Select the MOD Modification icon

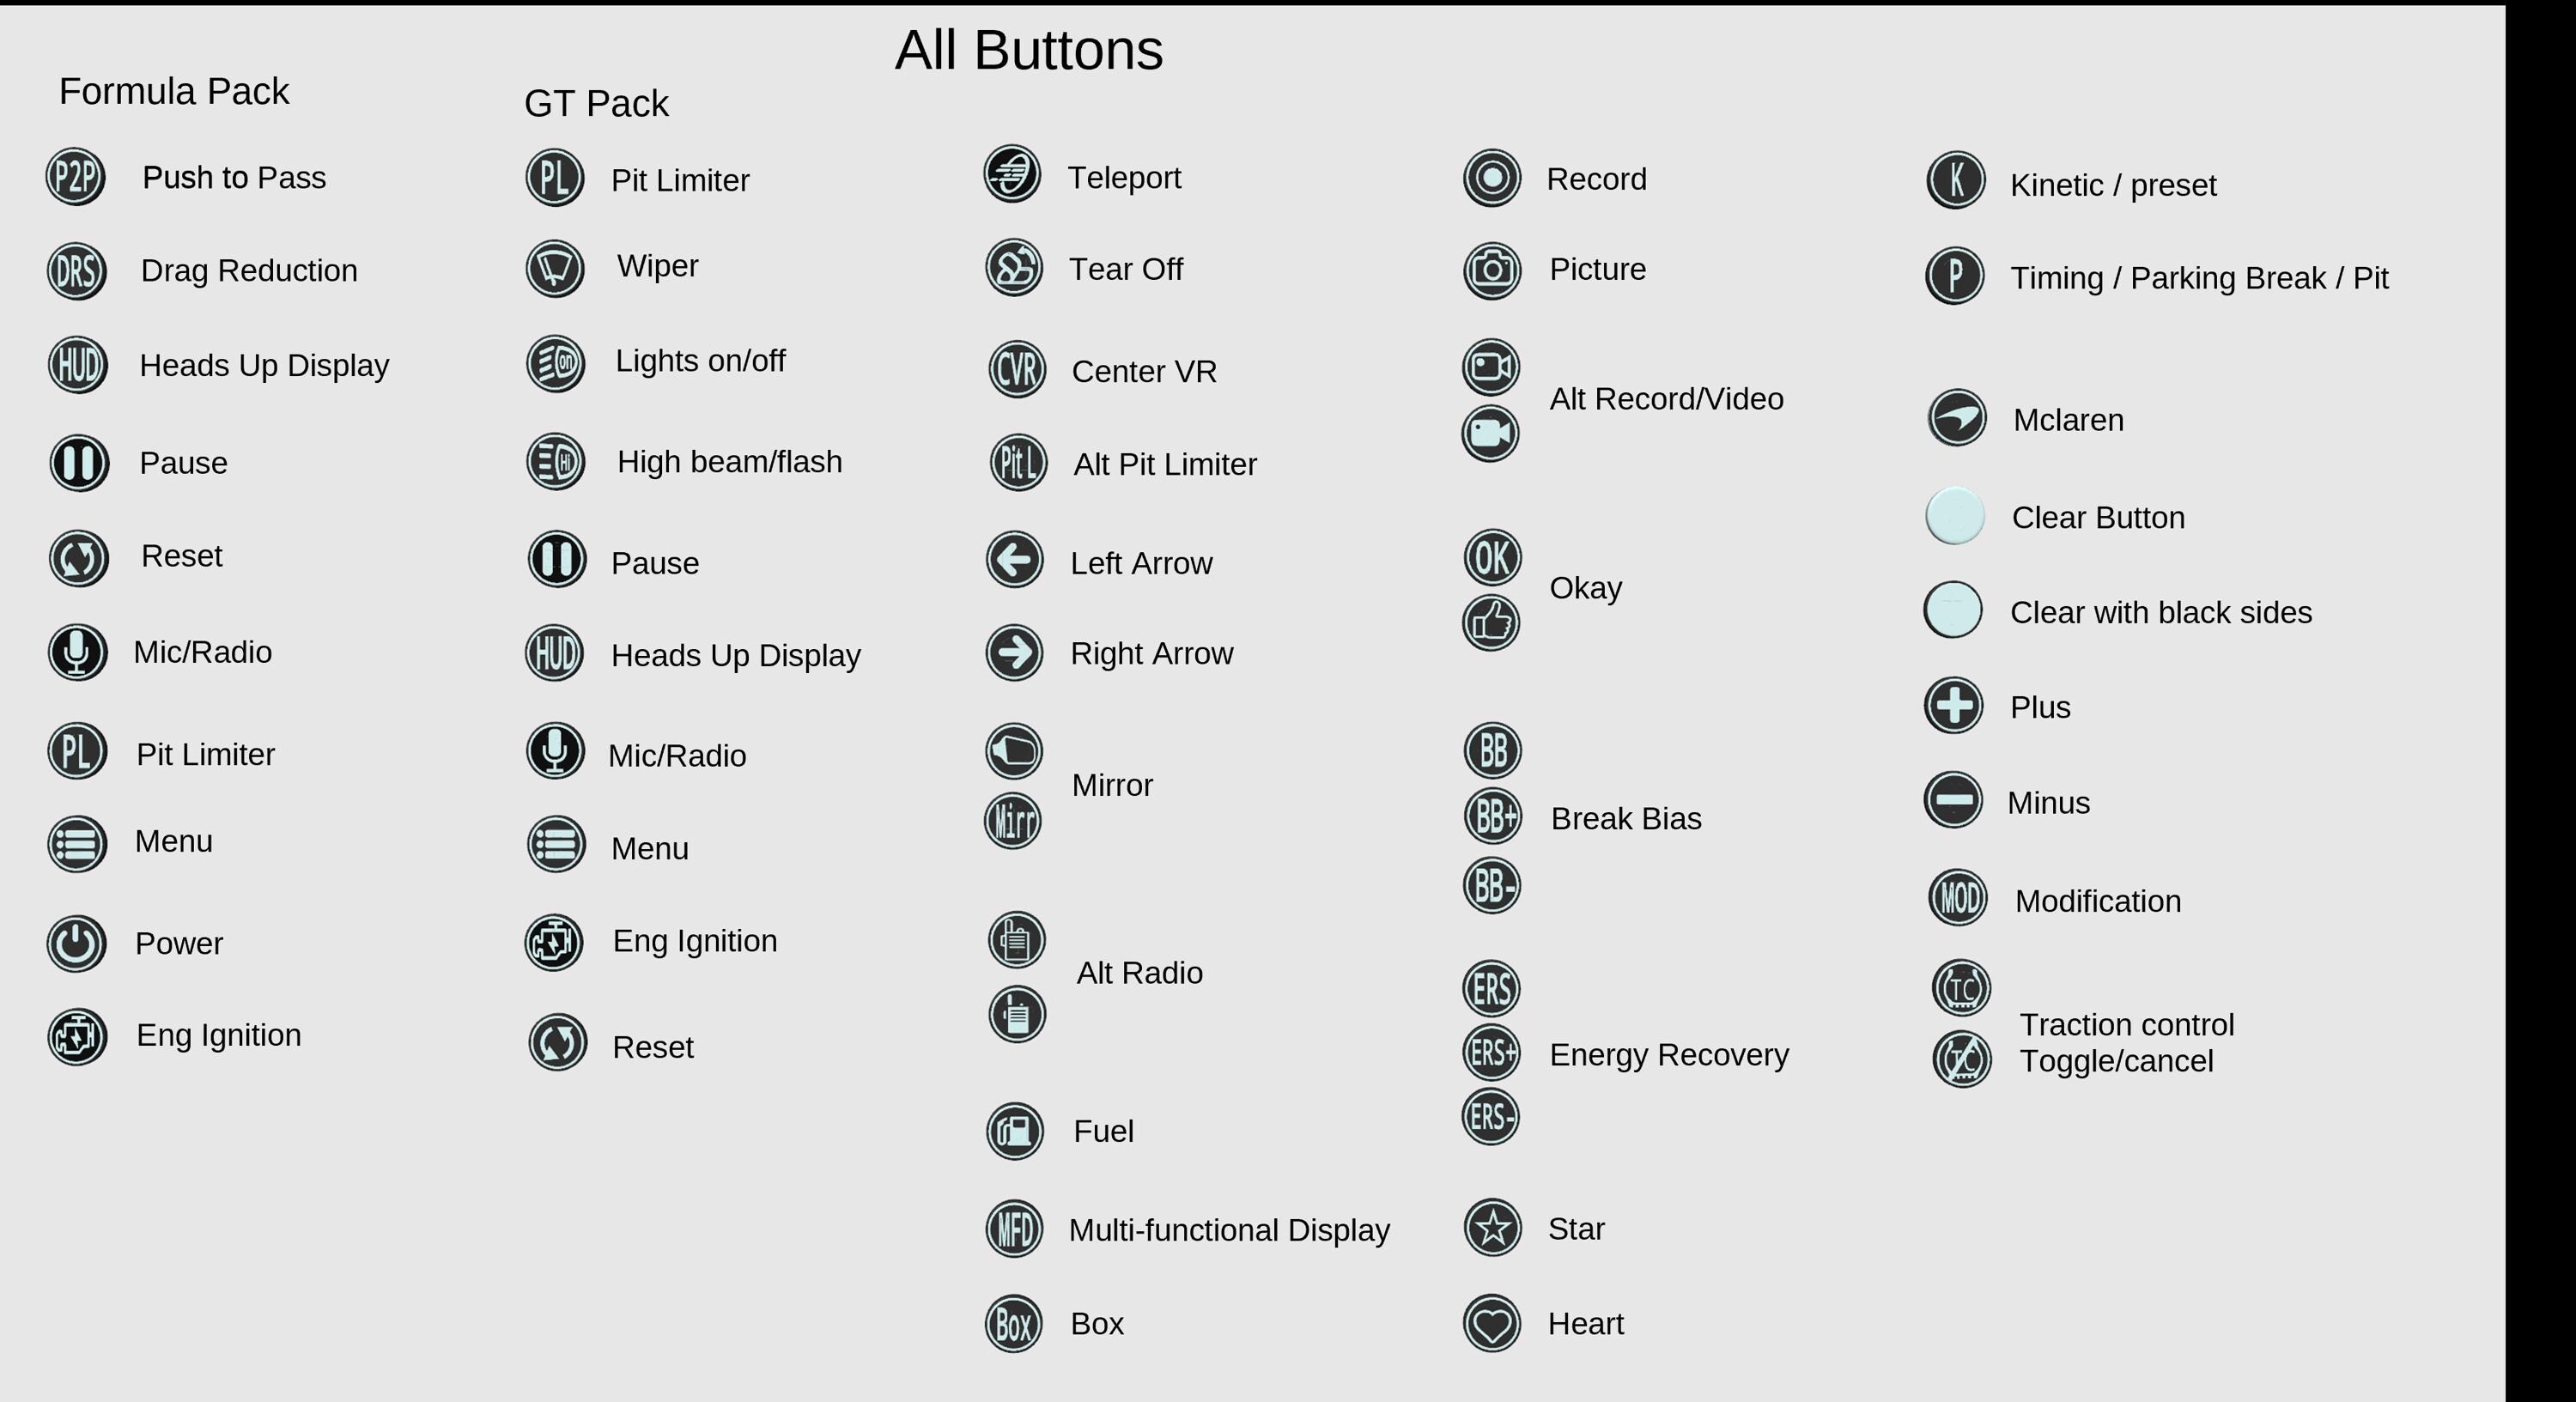[x=1958, y=897]
